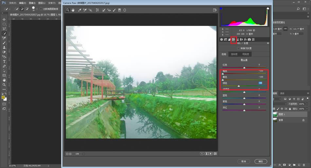Open the 18% zoom level dropdown
311x168 pixels.
coord(84,154)
